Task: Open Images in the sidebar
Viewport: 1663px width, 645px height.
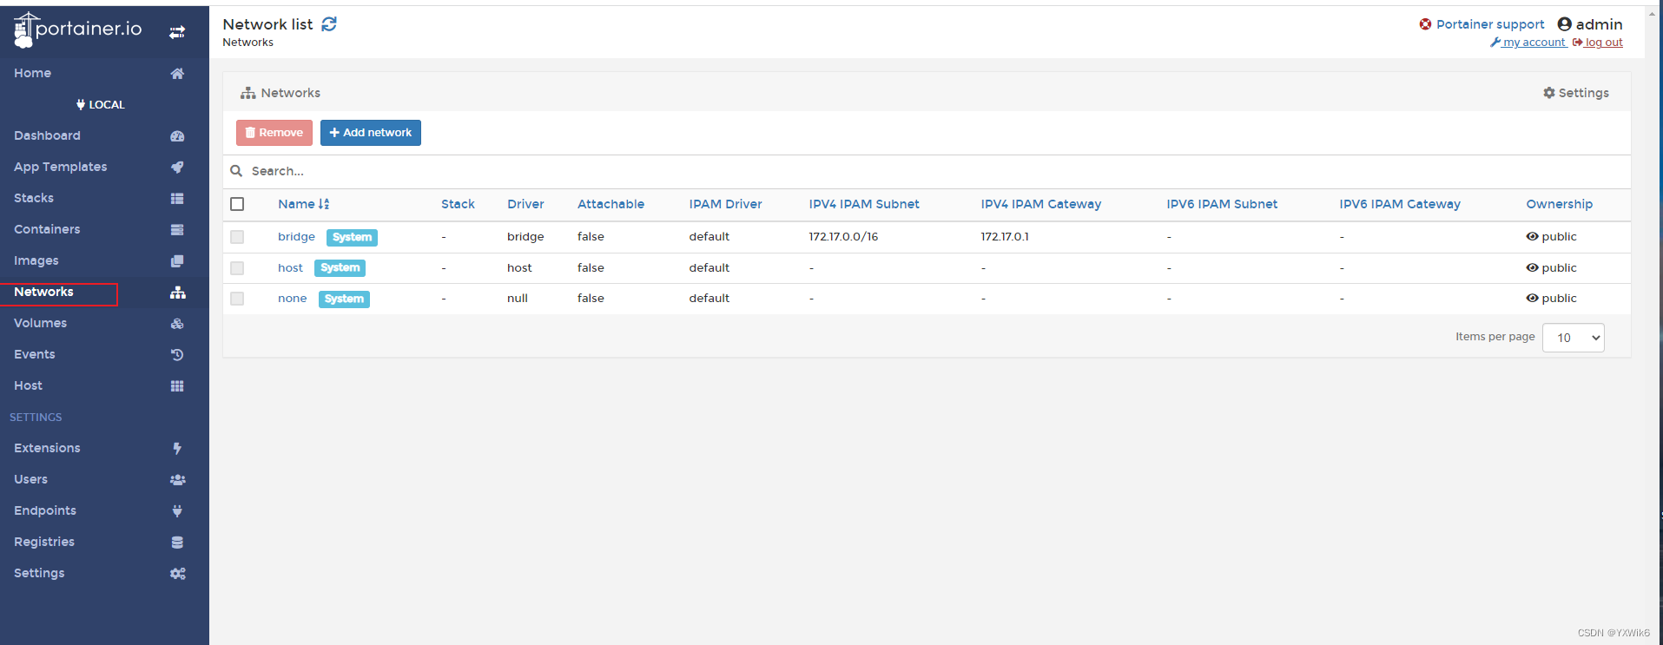Action: pos(36,261)
